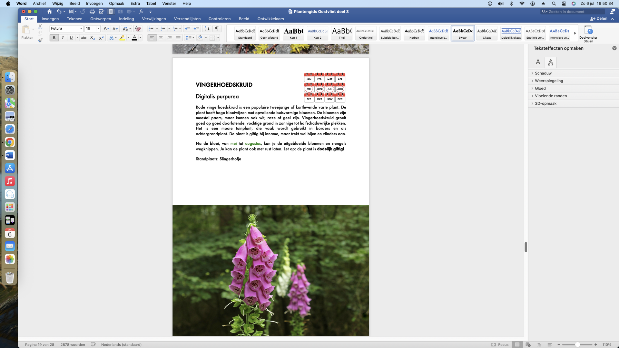Expand the Schaduw section
The image size is (619, 348).
click(543, 73)
